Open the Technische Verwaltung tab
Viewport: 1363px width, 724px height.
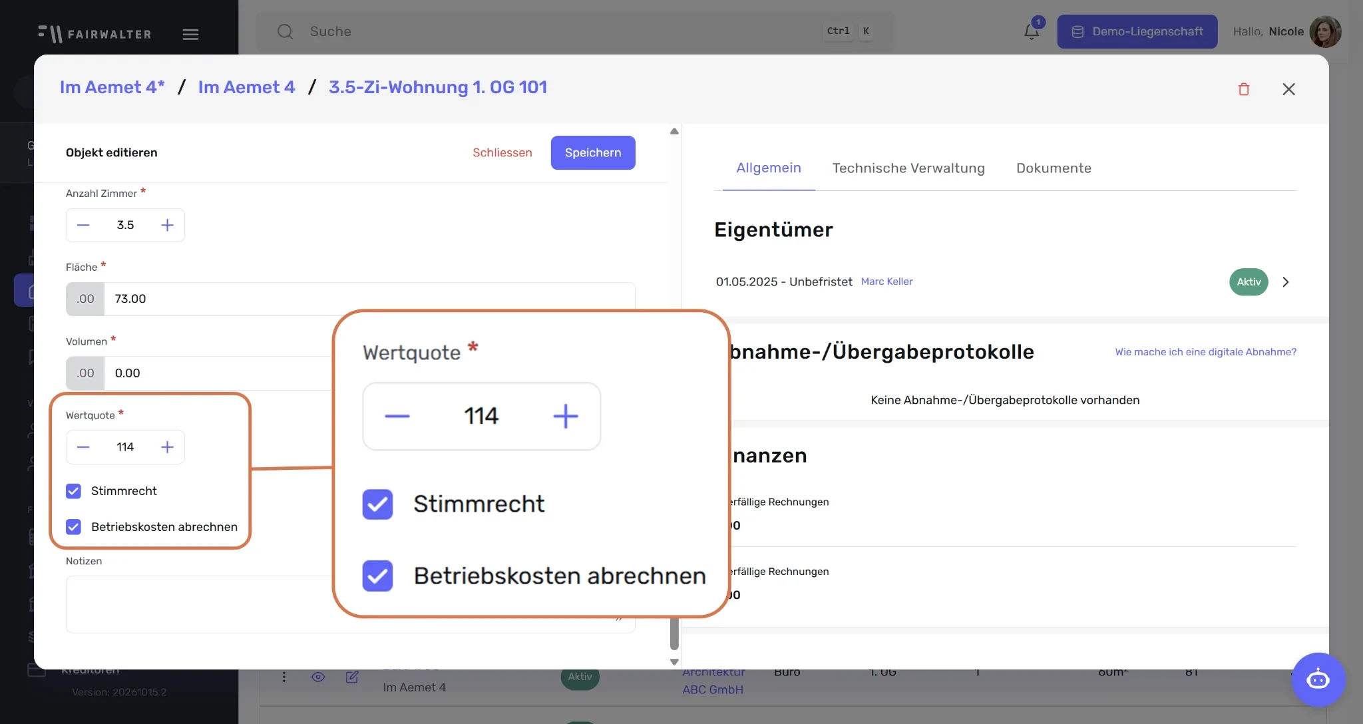coord(908,168)
